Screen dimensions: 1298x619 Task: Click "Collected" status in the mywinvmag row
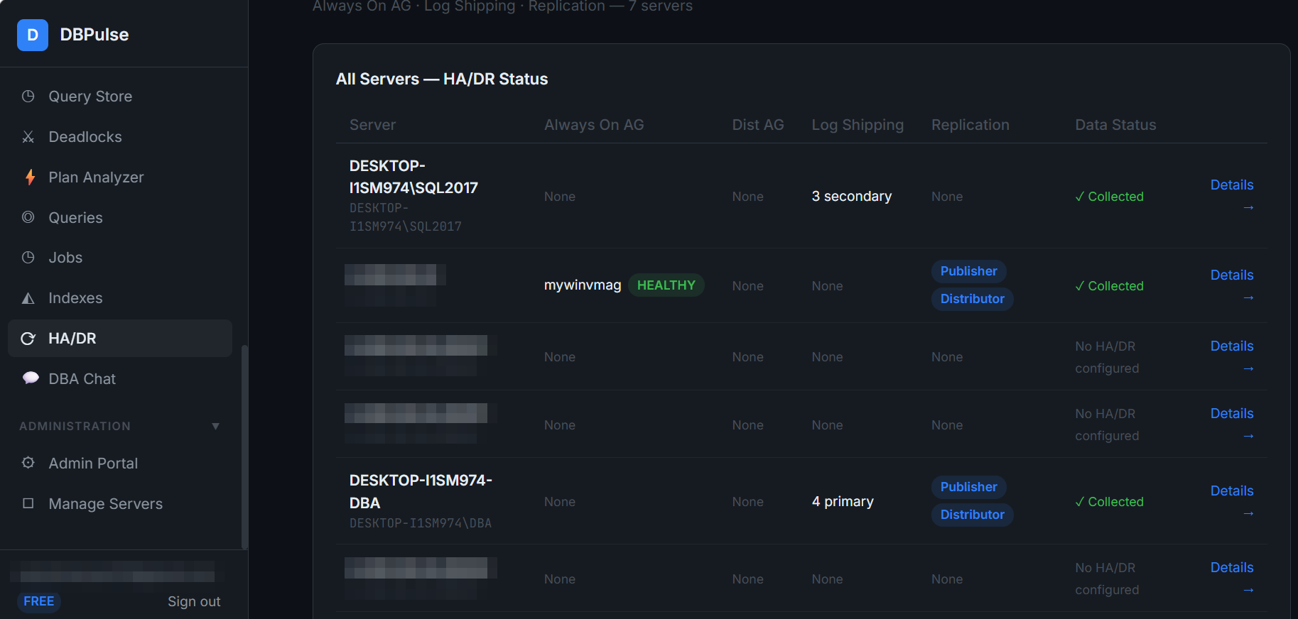click(x=1110, y=286)
